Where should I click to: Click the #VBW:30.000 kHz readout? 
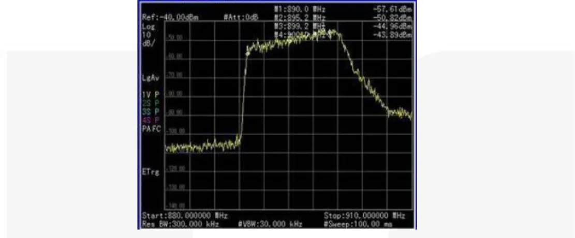(270, 224)
